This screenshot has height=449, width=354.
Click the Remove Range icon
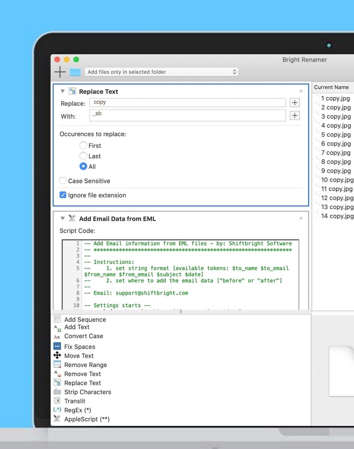pyautogui.click(x=57, y=364)
